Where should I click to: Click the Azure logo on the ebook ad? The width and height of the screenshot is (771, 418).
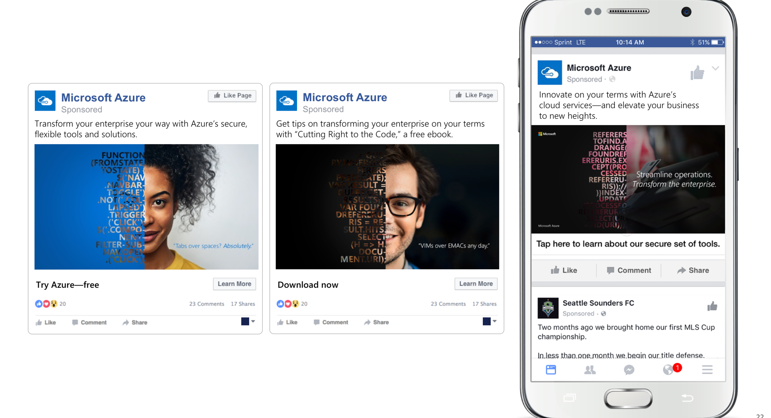[287, 101]
